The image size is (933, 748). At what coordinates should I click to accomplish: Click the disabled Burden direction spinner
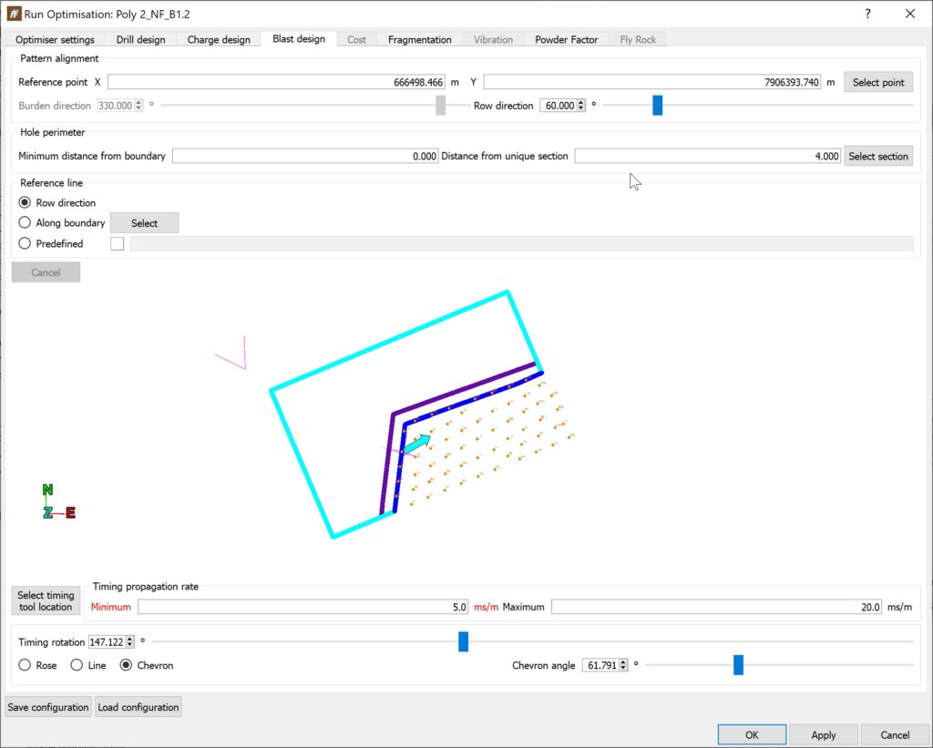(120, 106)
